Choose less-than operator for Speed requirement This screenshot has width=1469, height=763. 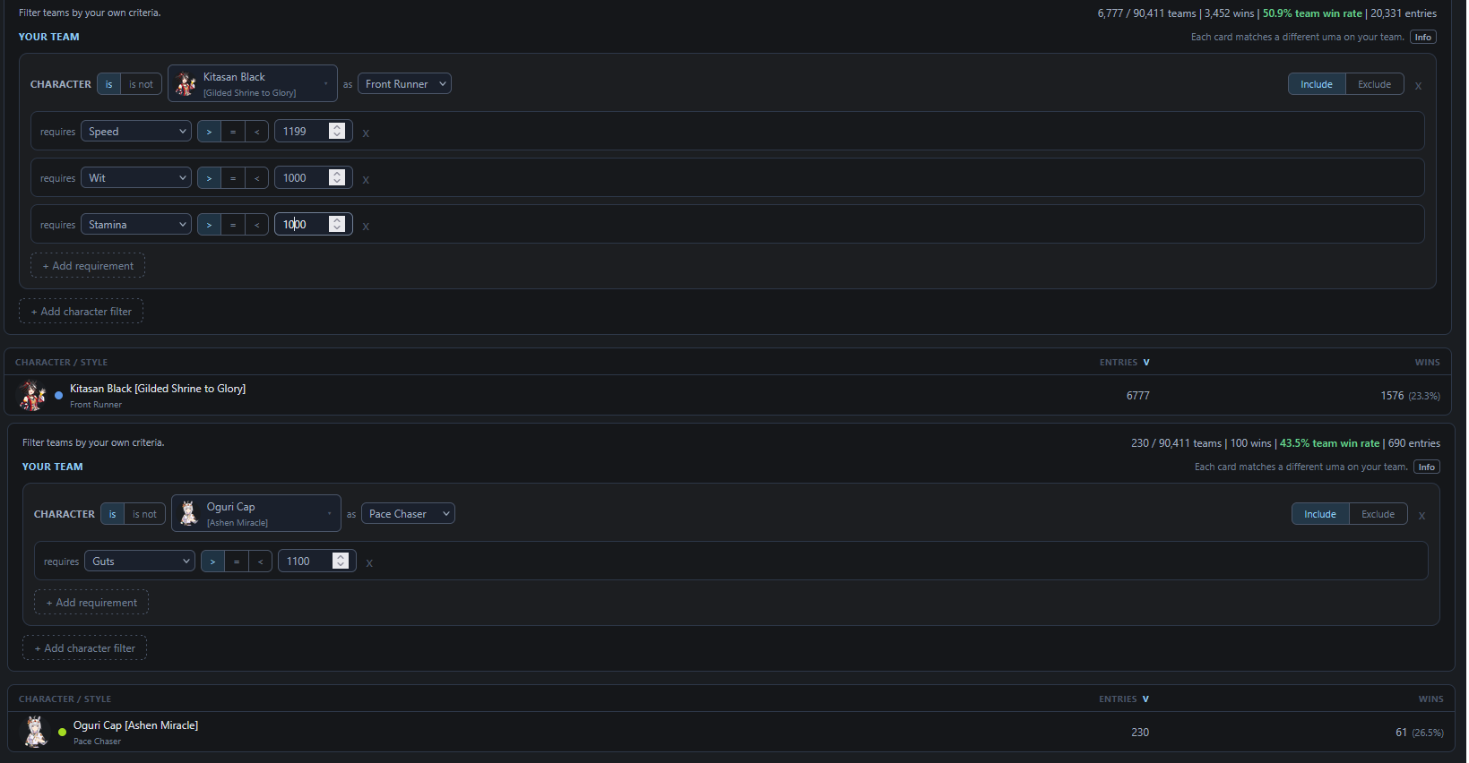256,132
